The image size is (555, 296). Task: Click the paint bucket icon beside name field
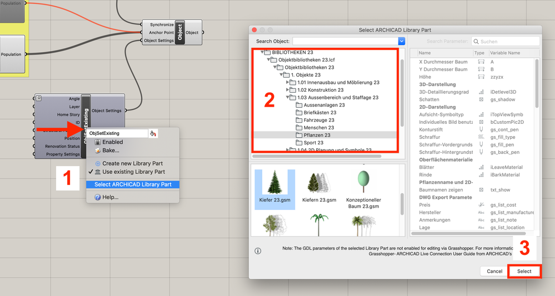pos(153,133)
